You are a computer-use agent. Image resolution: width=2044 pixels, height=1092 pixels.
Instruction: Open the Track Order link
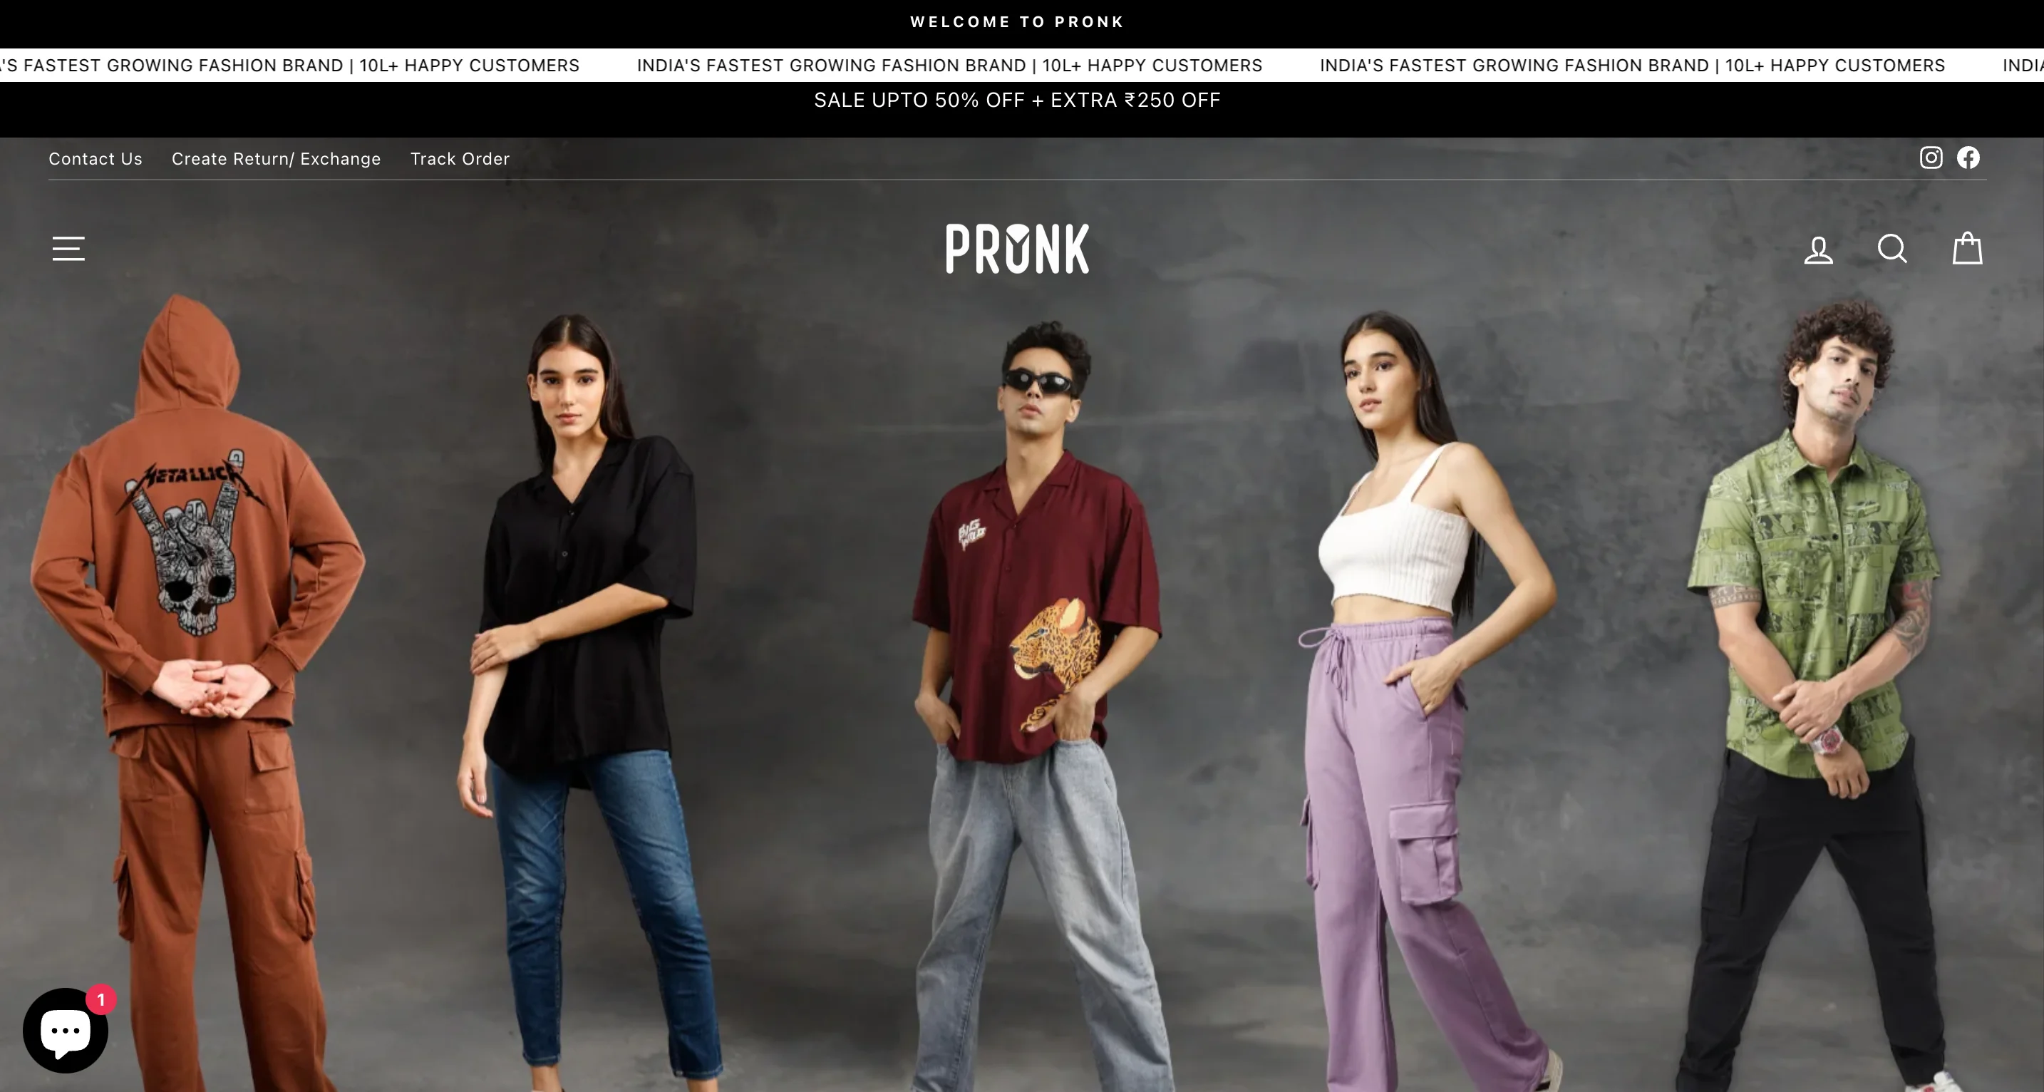point(460,159)
